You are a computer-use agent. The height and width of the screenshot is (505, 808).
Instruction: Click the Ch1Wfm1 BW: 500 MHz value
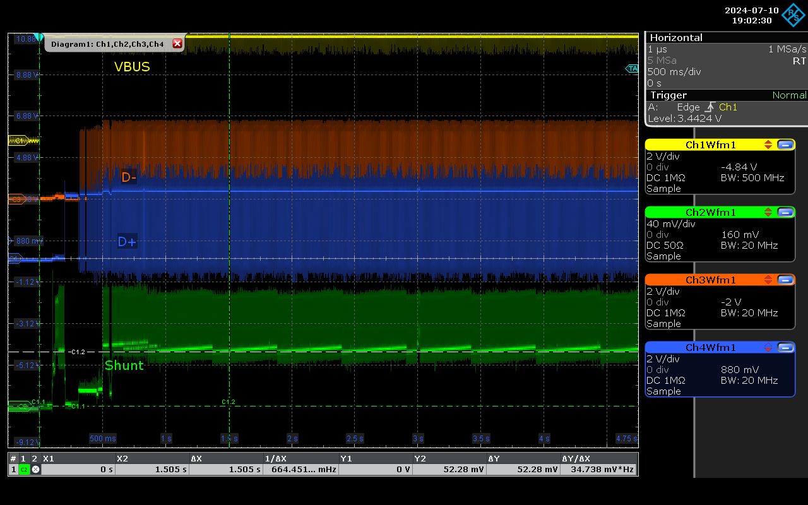click(x=752, y=178)
